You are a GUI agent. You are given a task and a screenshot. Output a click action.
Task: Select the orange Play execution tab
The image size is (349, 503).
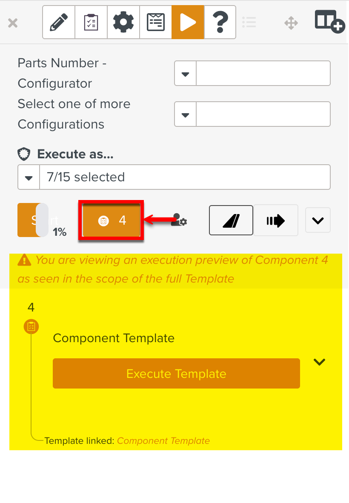pyautogui.click(x=188, y=22)
